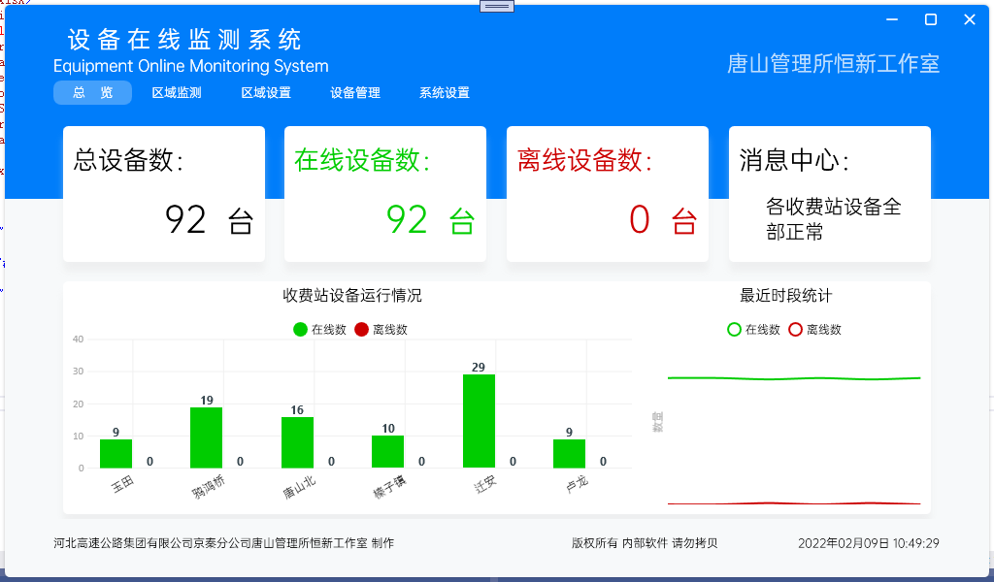Viewport: 994px width, 582px height.
Task: Select the 总览 tab
Action: [92, 92]
